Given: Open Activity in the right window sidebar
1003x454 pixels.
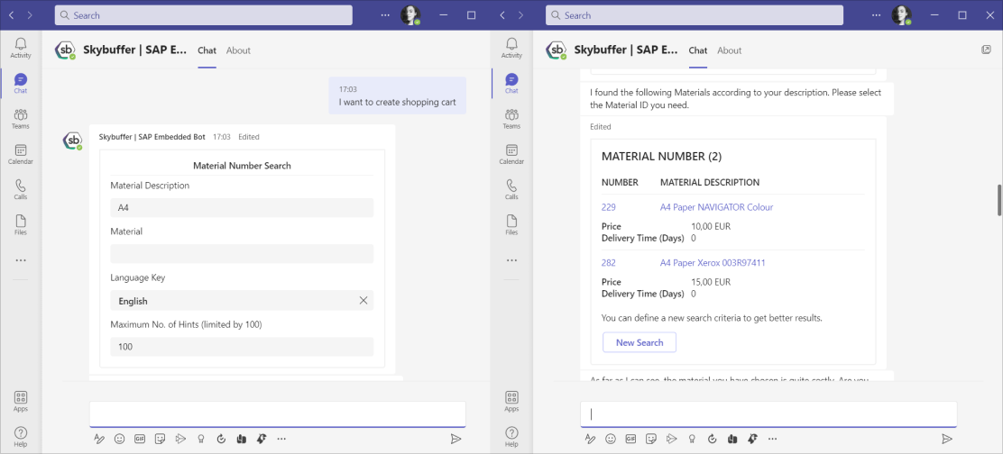Looking at the screenshot, I should [x=511, y=48].
